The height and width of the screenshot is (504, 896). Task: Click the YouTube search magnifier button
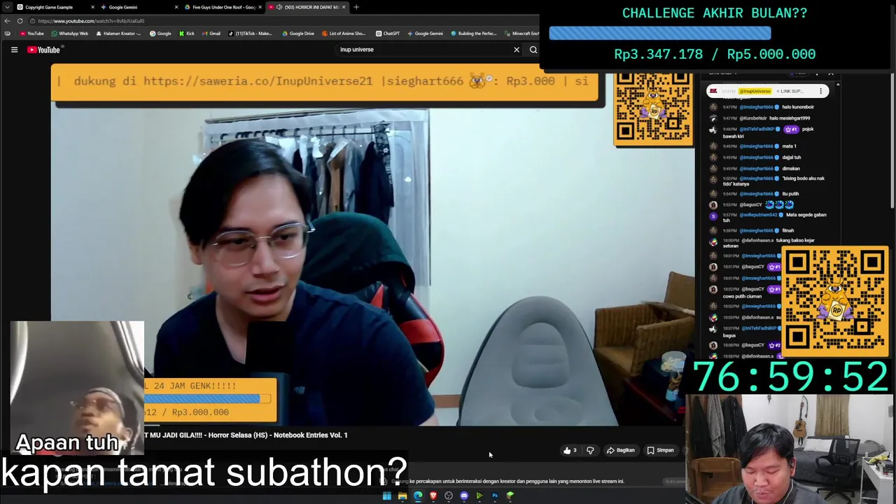tap(533, 50)
